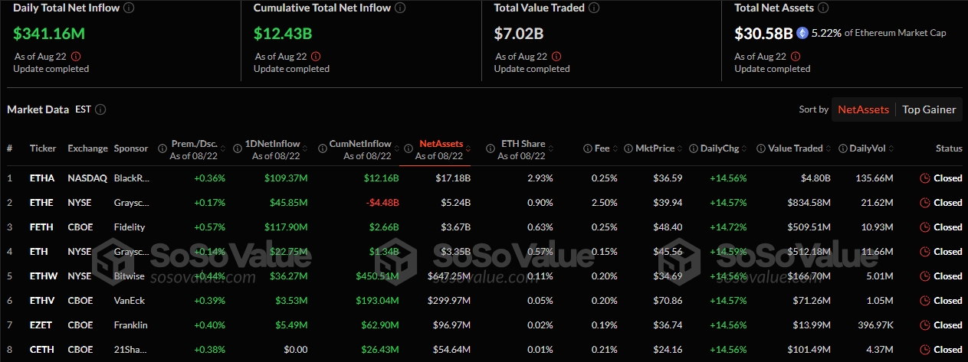
Task: Click red alert icon under $12.43B date
Action: click(316, 56)
